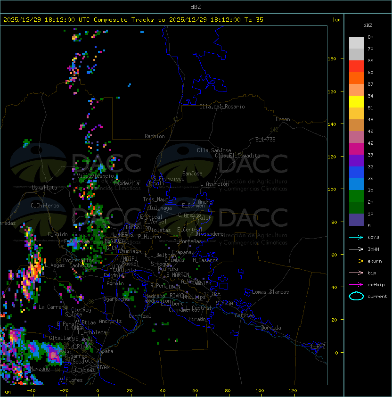Image resolution: width=392 pixels, height=397 pixels.
Task: Click the 'Tulumaya' map label
Action: [x=161, y=208]
